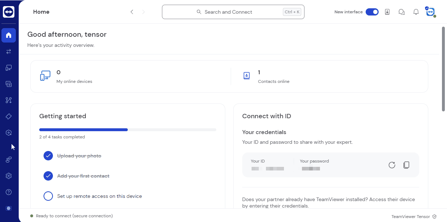Open the Connections panel from the sidebar
The image size is (447, 222).
click(9, 51)
